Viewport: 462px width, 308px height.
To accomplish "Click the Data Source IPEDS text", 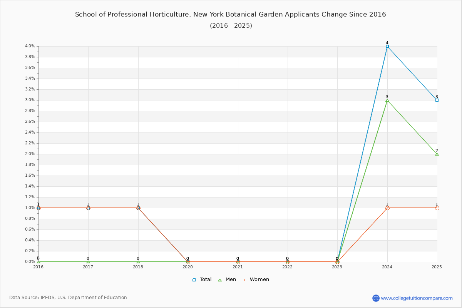I will pos(68,298).
